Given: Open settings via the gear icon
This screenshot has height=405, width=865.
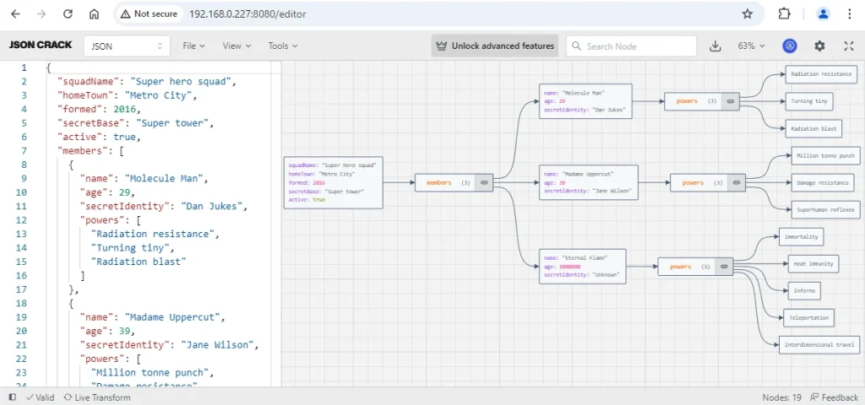Looking at the screenshot, I should coord(819,46).
